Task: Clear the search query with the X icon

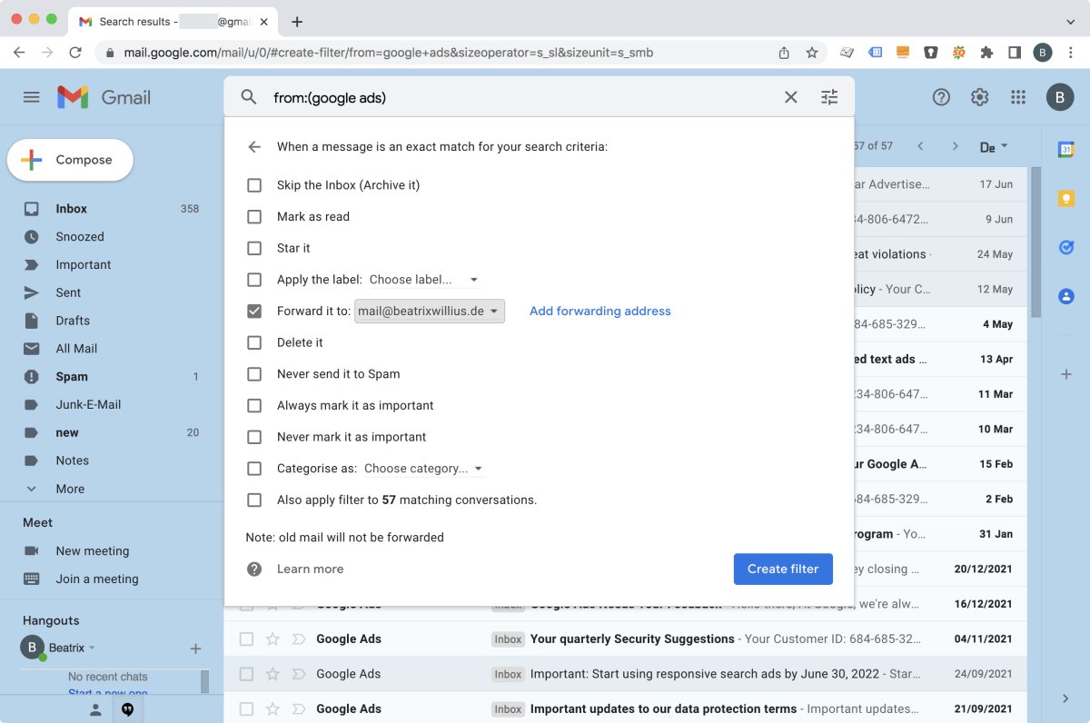Action: click(x=790, y=96)
